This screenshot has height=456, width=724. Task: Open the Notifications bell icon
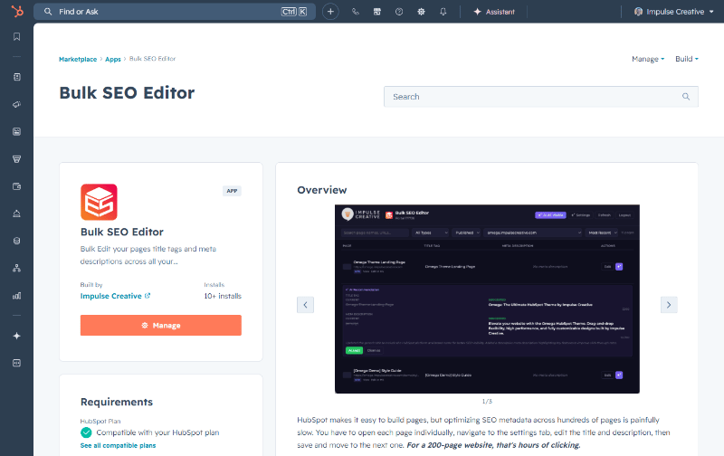point(443,12)
